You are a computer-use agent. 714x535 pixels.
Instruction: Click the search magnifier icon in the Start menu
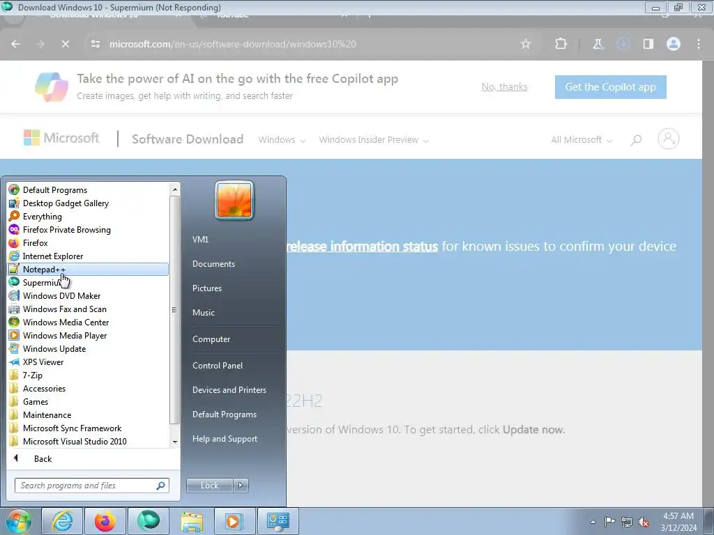[x=161, y=486]
